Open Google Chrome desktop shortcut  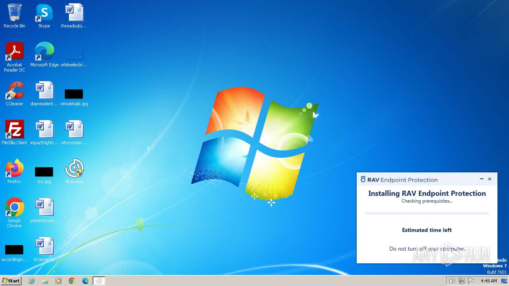click(14, 213)
